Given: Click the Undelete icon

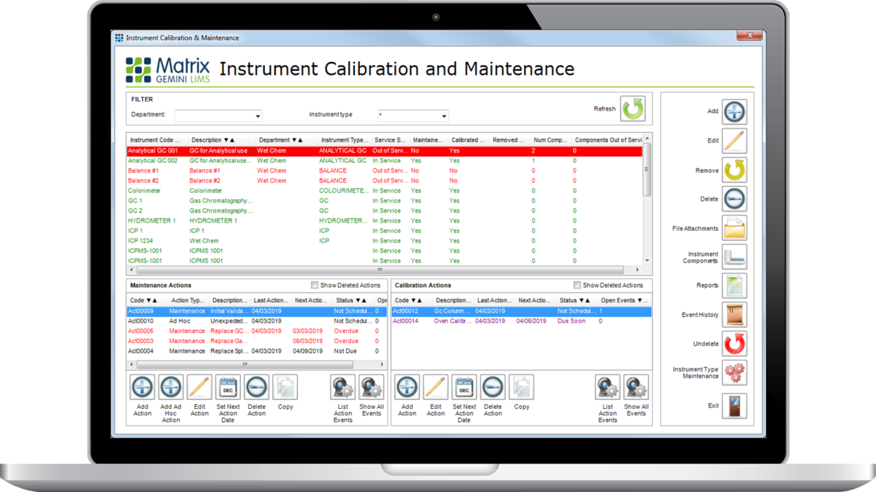Looking at the screenshot, I should pos(734,344).
